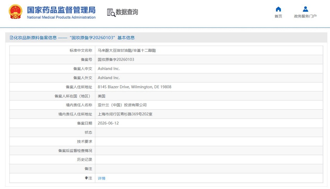This screenshot has height=189, width=330.
Task: Click the 备案日期 label
Action: (85, 123)
